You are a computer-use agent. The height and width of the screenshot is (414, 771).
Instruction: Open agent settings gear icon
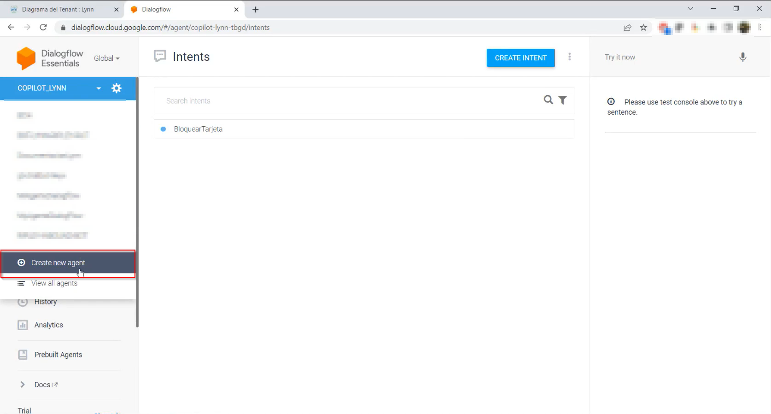tap(117, 88)
